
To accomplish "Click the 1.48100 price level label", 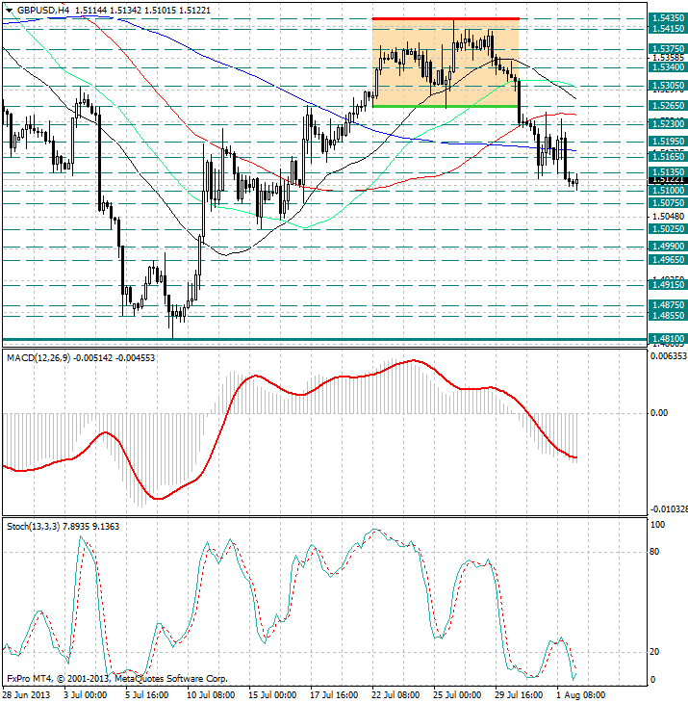I will coord(668,339).
